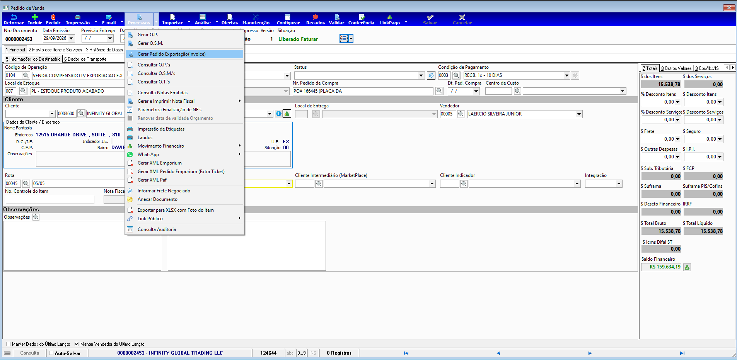Click the LinkPago toolbar icon
This screenshot has width=737, height=360.
pos(389,17)
